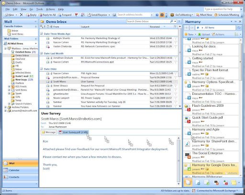Toggle flag on Jonathan Draluck EULA message

coord(176,58)
